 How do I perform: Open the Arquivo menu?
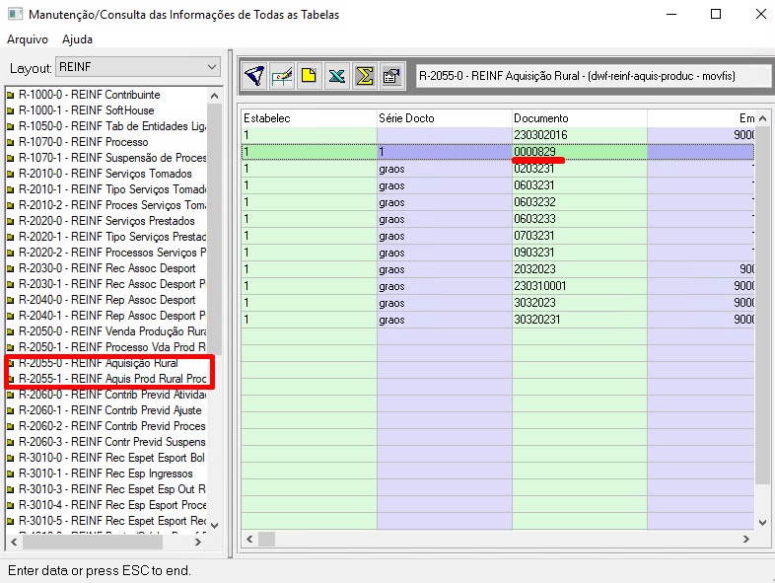pyautogui.click(x=28, y=39)
